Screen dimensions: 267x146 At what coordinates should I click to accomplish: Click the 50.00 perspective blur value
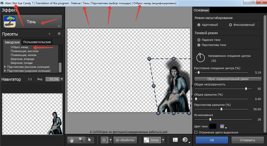point(257,109)
